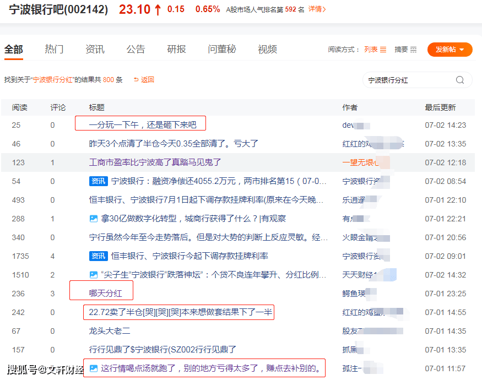This screenshot has height=380, width=482.
Task: Open the post titled 哪天分红
Action: (105, 294)
